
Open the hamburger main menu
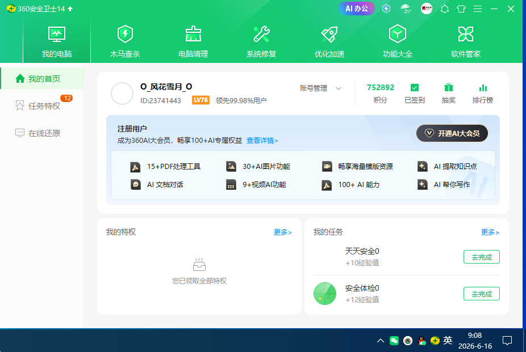coord(478,9)
